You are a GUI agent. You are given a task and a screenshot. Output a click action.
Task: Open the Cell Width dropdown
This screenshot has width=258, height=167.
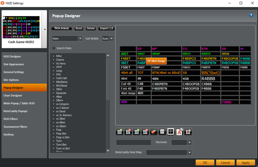[x=112, y=38]
